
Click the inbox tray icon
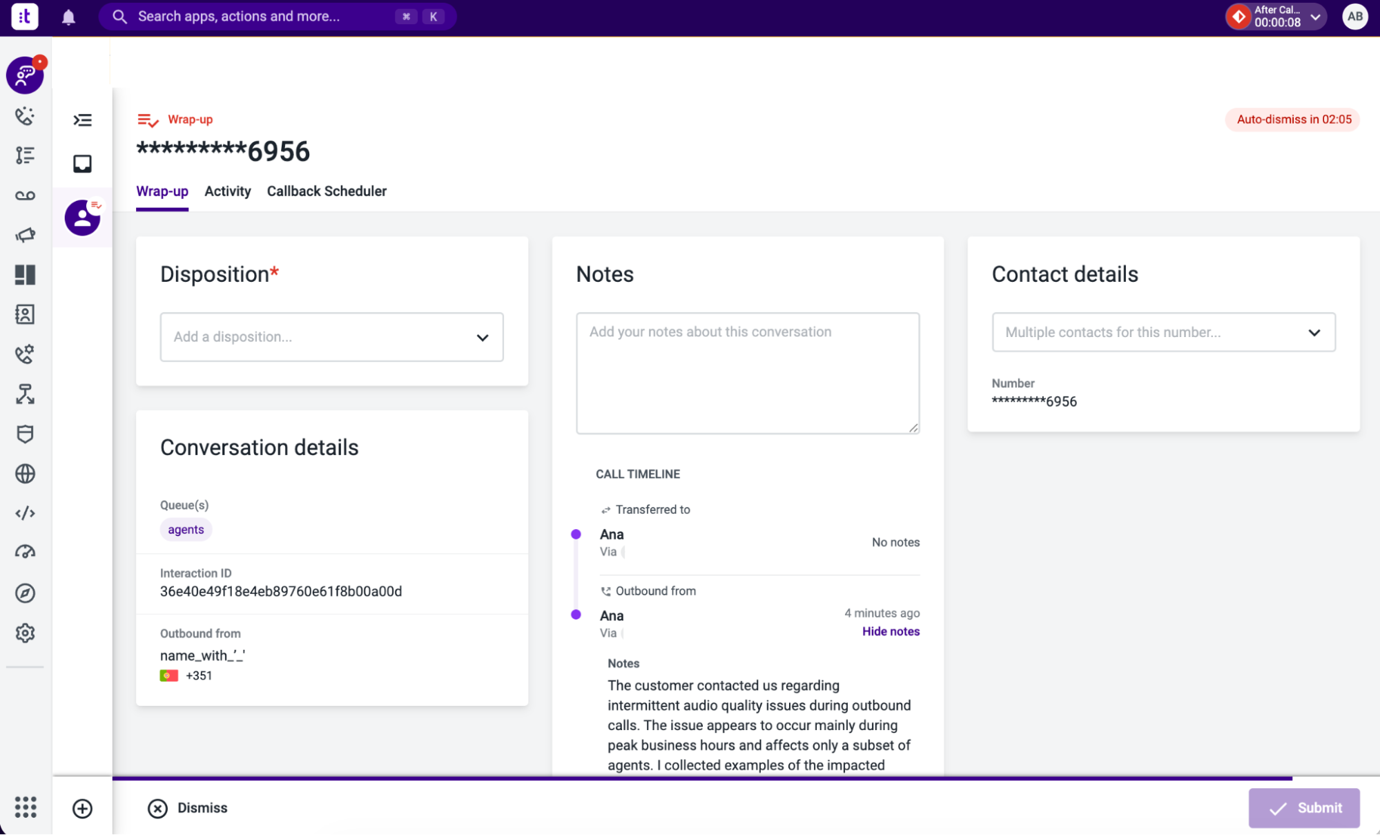[82, 164]
